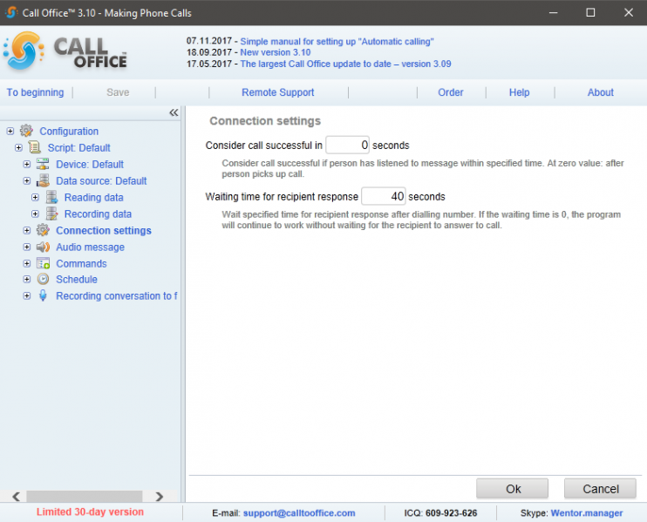Go To beginning in the toolbar
The image size is (647, 522).
pos(35,92)
